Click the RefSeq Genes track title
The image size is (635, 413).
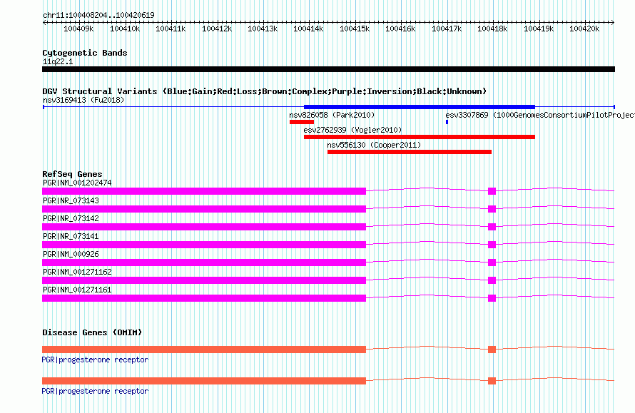click(72, 174)
